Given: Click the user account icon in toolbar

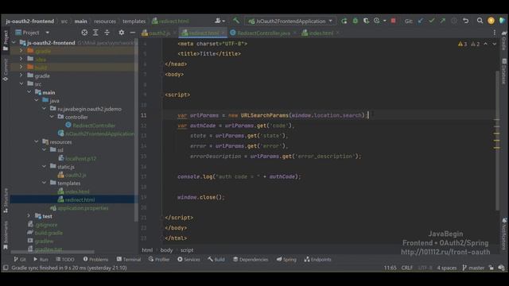Looking at the screenshot, I should [x=220, y=21].
